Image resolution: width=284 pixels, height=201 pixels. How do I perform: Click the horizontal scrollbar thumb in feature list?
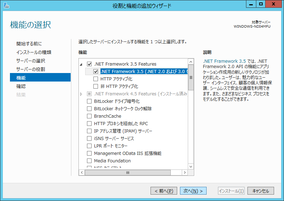coord(128,173)
